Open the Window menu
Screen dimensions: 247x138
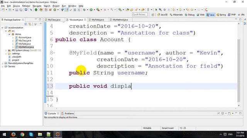(72, 6)
